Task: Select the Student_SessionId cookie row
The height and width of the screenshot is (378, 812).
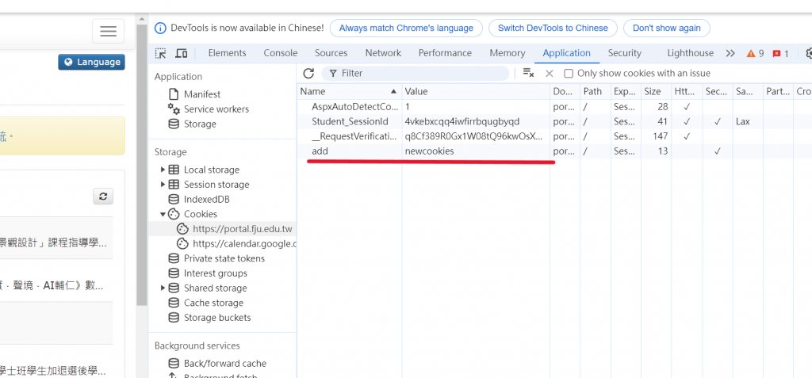Action: 554,122
